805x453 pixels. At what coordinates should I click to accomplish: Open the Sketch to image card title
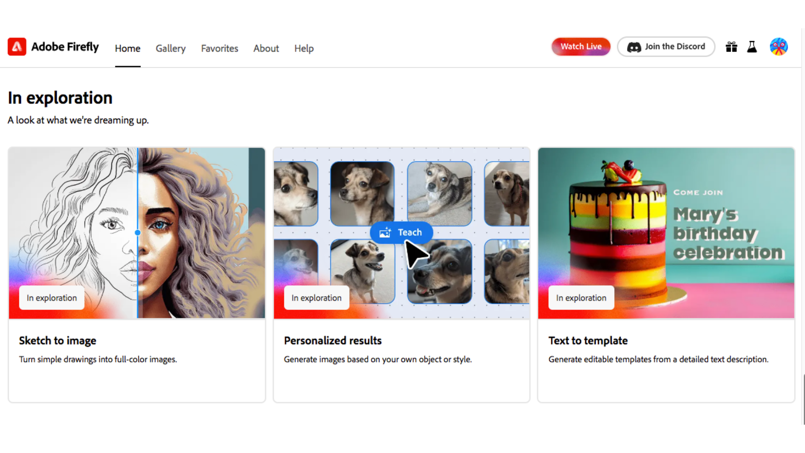click(x=57, y=341)
